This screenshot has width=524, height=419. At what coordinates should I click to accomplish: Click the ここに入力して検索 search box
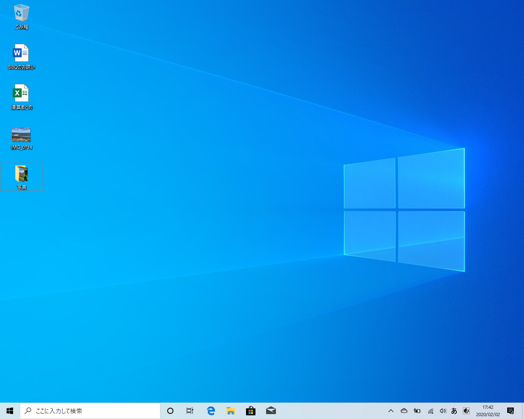click(x=90, y=411)
